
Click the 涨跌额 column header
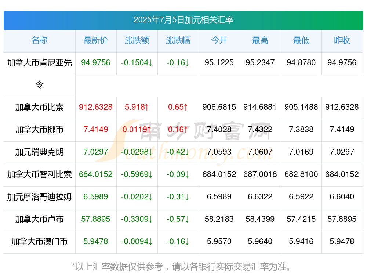137,40
